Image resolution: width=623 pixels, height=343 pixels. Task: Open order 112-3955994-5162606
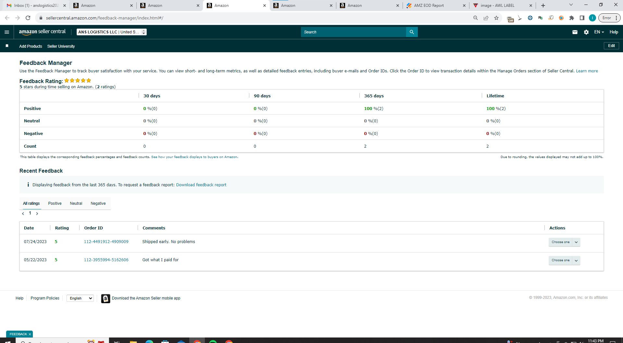(106, 260)
